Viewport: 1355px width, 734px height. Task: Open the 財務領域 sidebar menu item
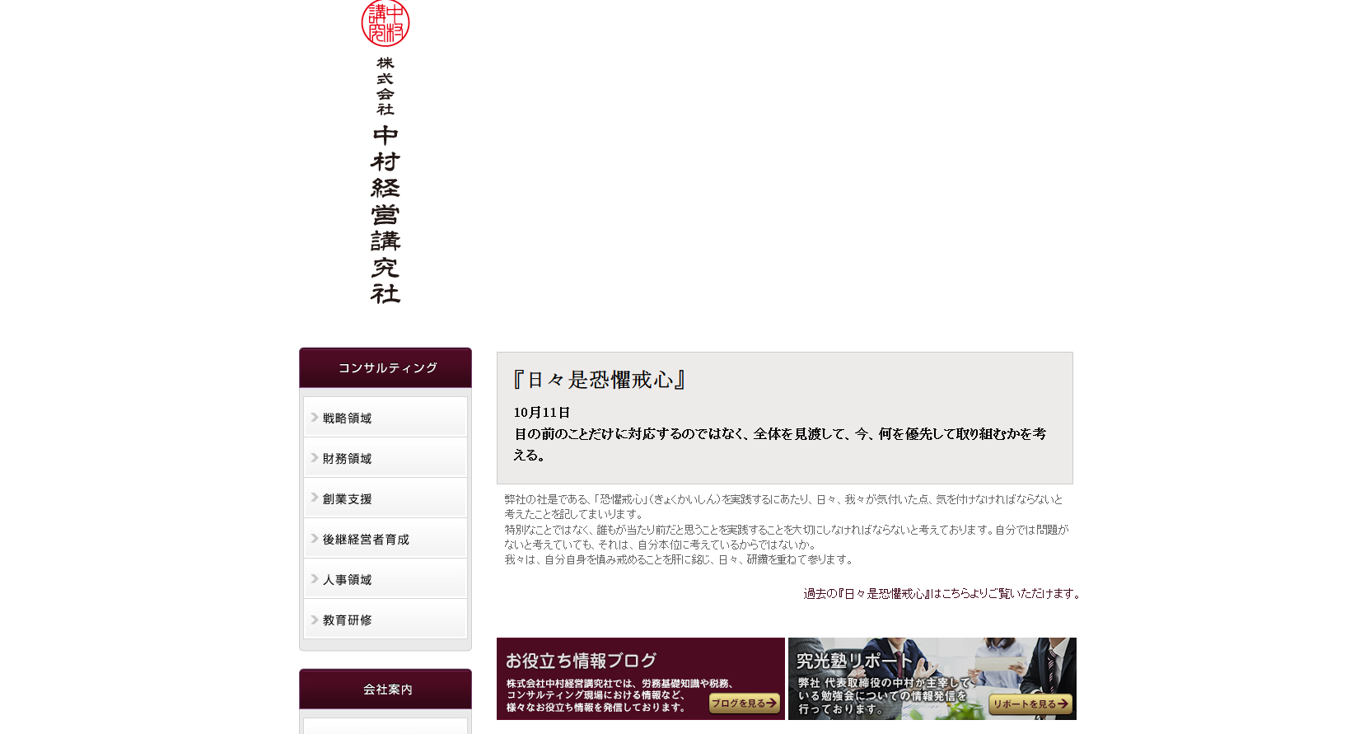[x=347, y=459]
